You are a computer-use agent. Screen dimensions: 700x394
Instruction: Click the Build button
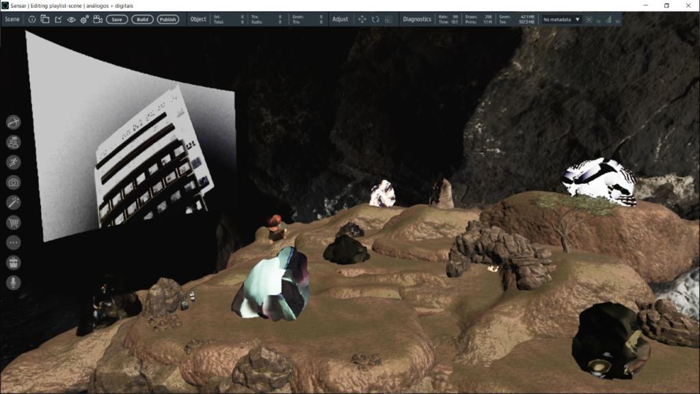pyautogui.click(x=142, y=19)
